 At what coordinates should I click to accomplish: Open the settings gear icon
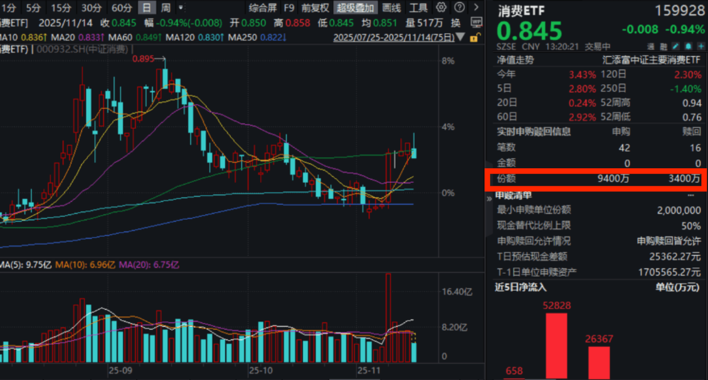[x=441, y=8]
